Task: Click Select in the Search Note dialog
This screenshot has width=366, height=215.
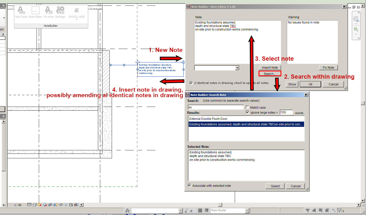Action: 275,186
